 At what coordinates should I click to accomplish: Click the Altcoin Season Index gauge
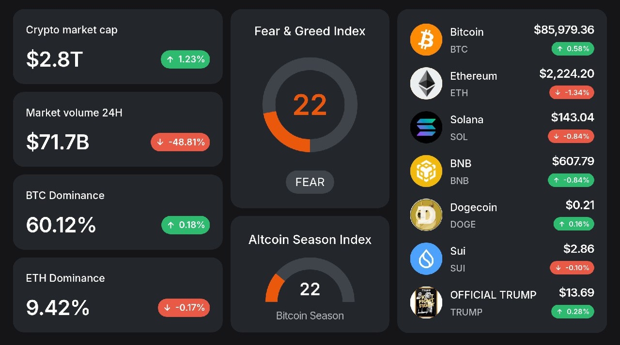coord(310,281)
